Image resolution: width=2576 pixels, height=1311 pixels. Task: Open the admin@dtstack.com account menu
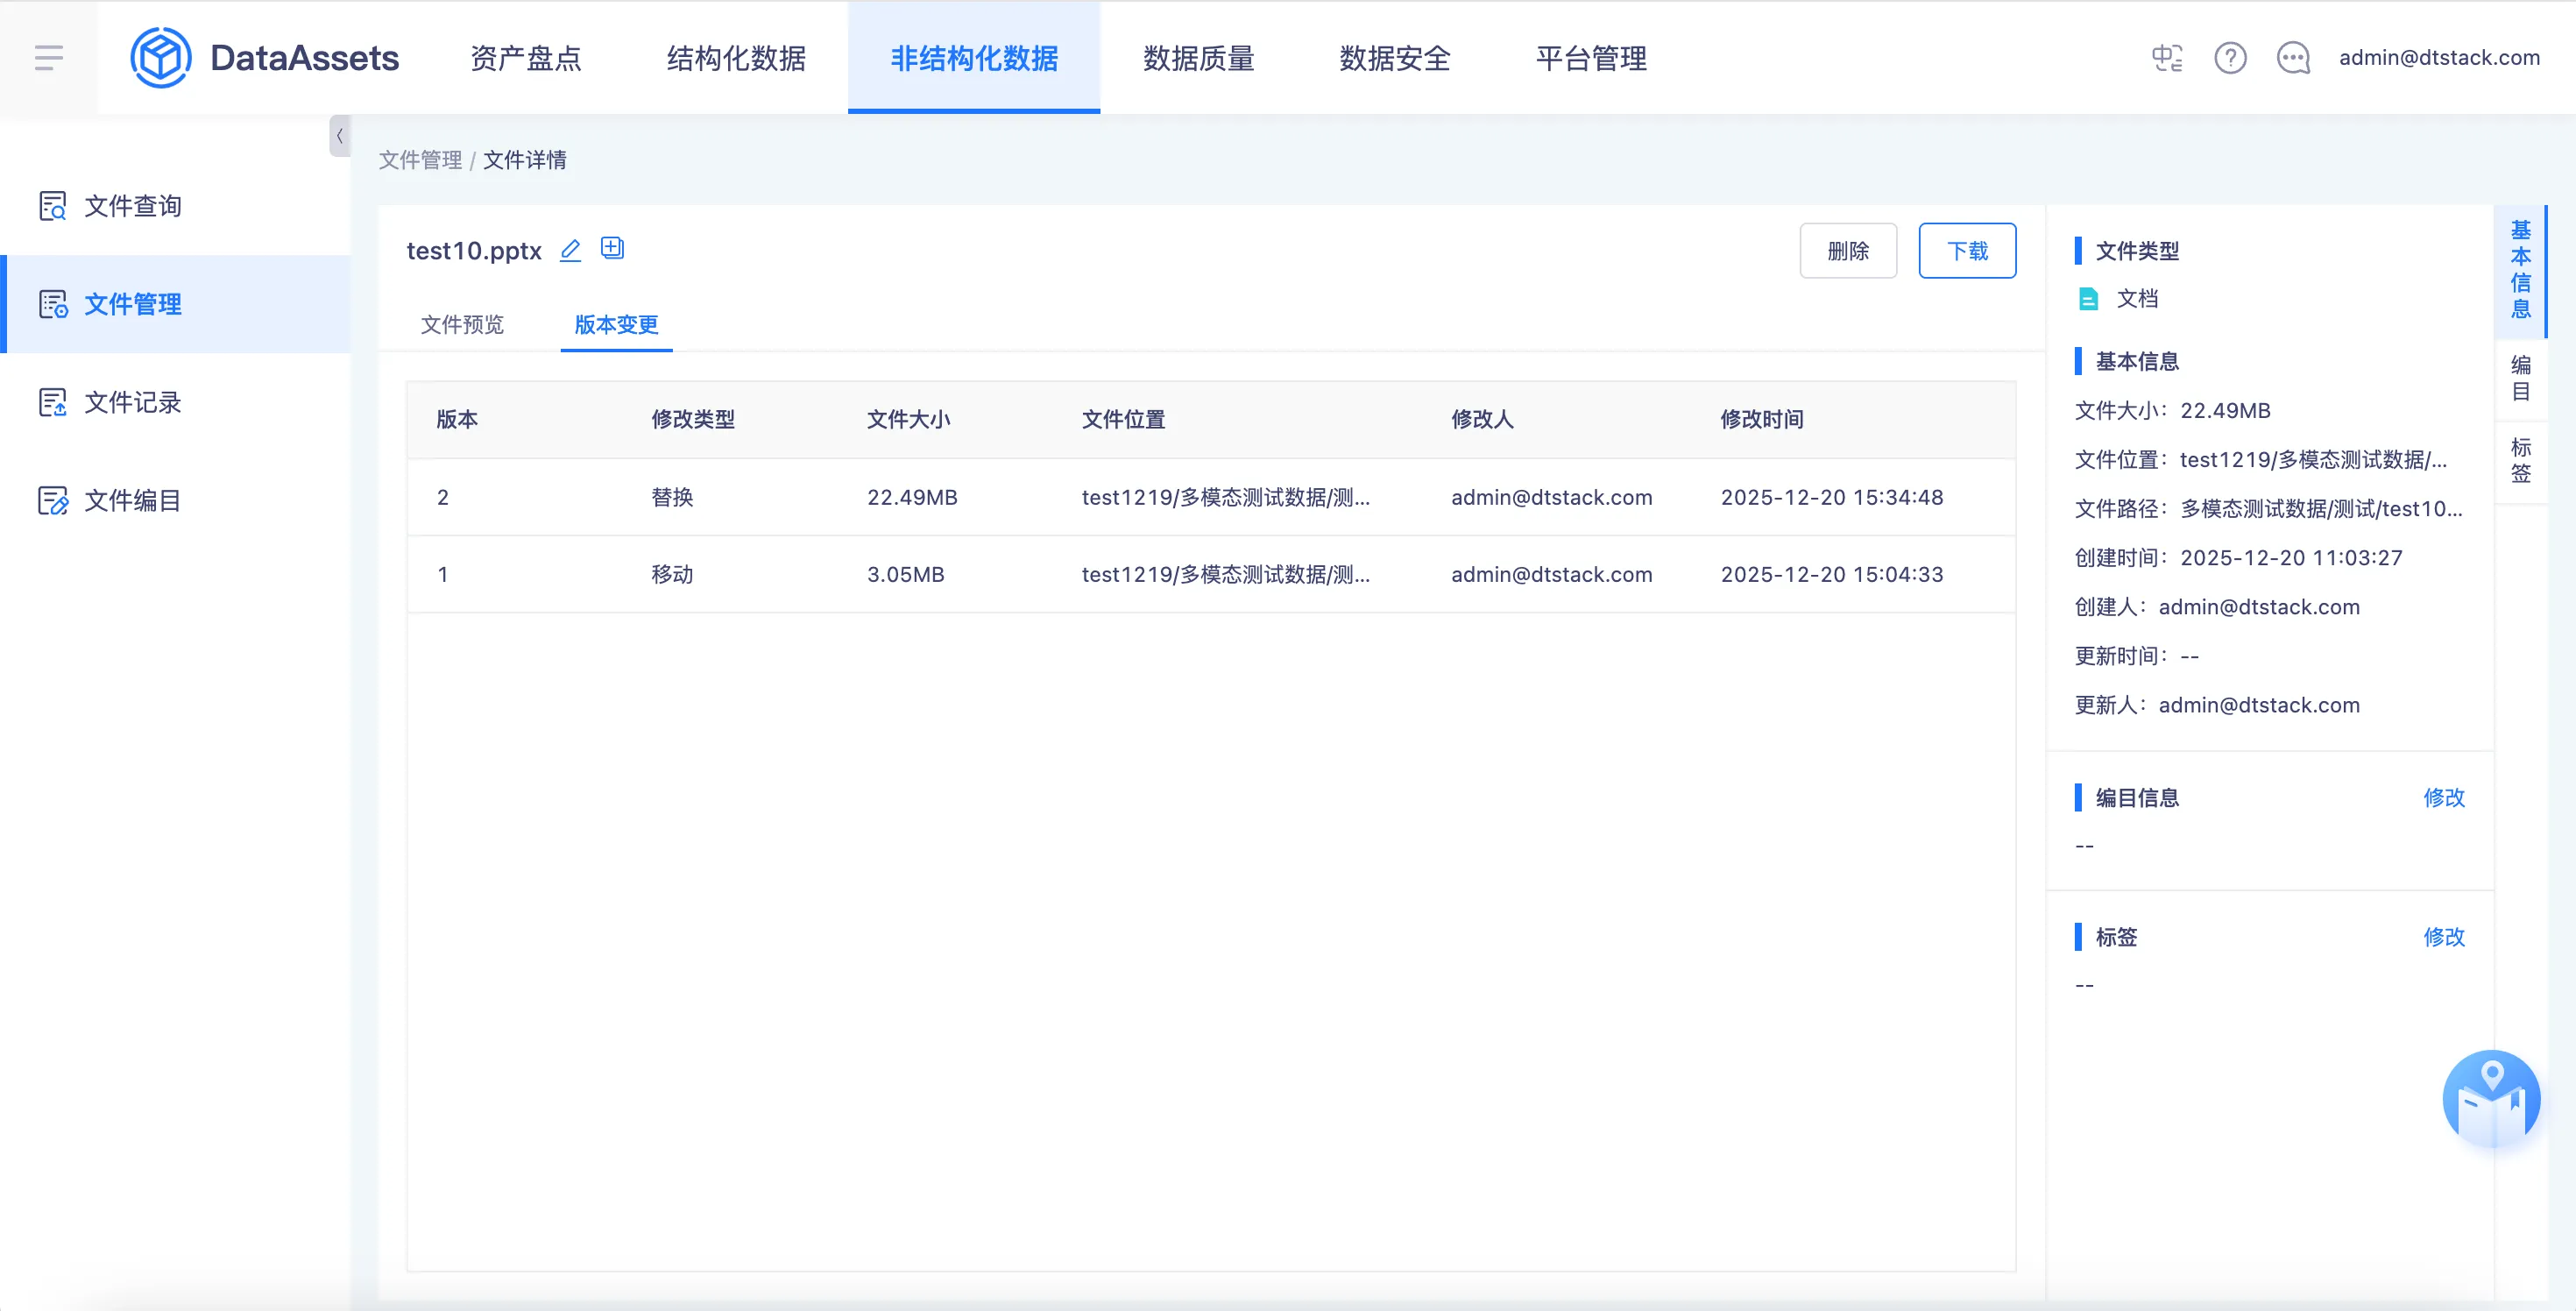click(x=2438, y=58)
